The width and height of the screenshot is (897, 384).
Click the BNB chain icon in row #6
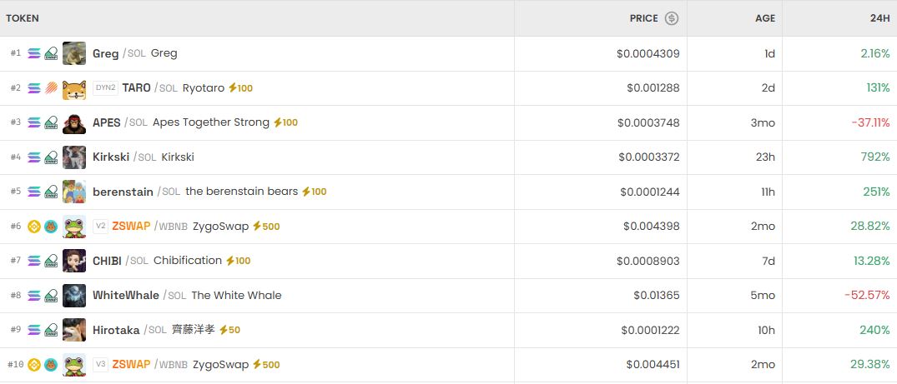(34, 227)
